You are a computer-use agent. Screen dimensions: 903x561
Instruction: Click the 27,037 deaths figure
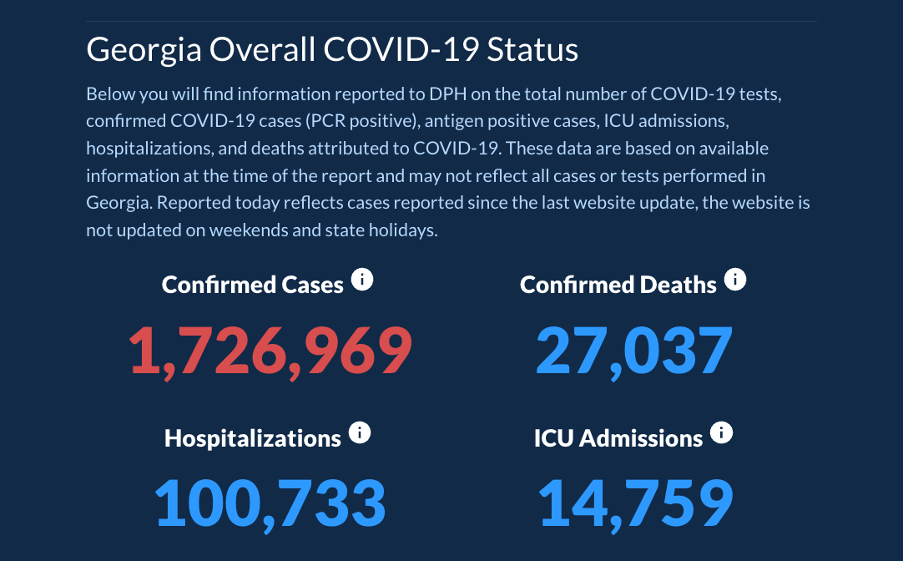[x=633, y=351]
